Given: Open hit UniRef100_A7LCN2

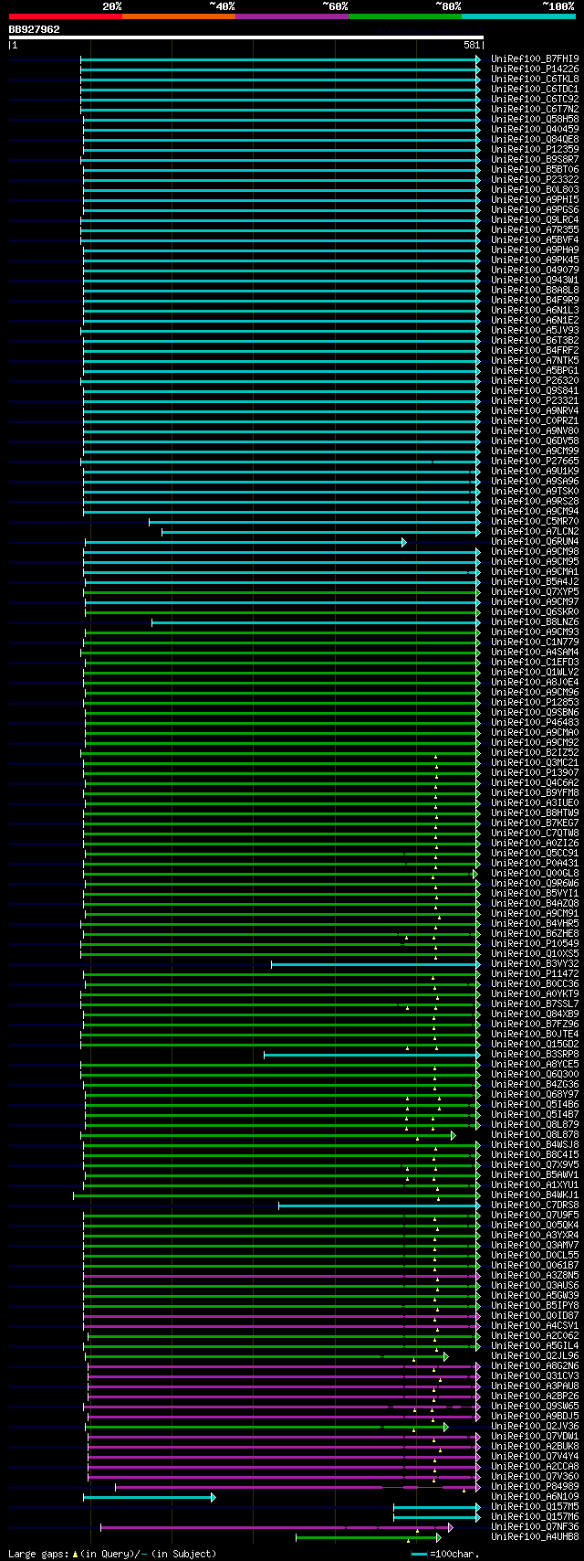Looking at the screenshot, I should (535, 532).
